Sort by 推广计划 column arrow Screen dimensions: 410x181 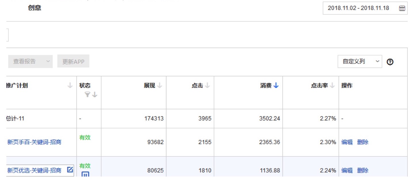70,86
